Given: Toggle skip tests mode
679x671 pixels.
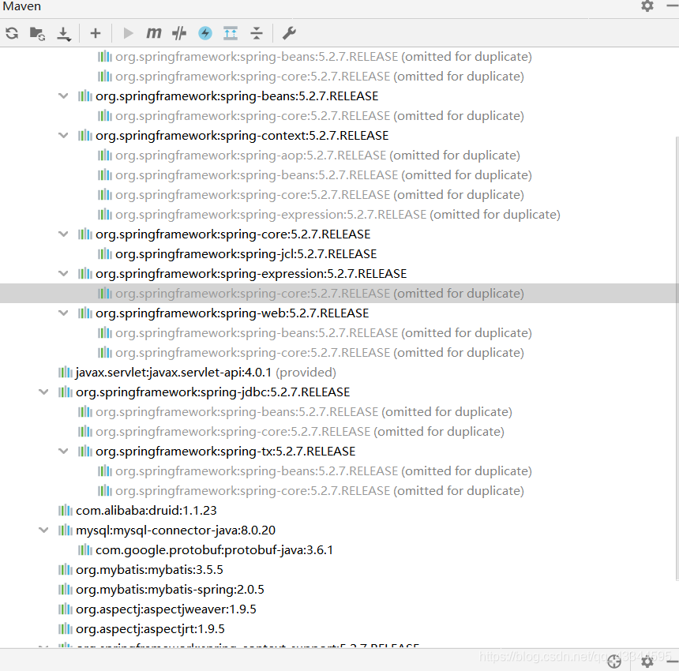Looking at the screenshot, I should pos(179,33).
